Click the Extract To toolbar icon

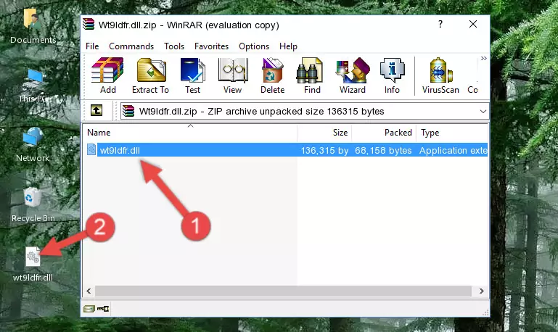150,75
